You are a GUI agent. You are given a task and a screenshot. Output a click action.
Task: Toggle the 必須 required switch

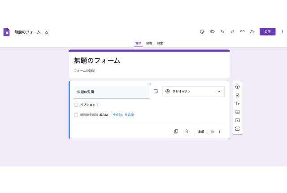[x=210, y=132]
